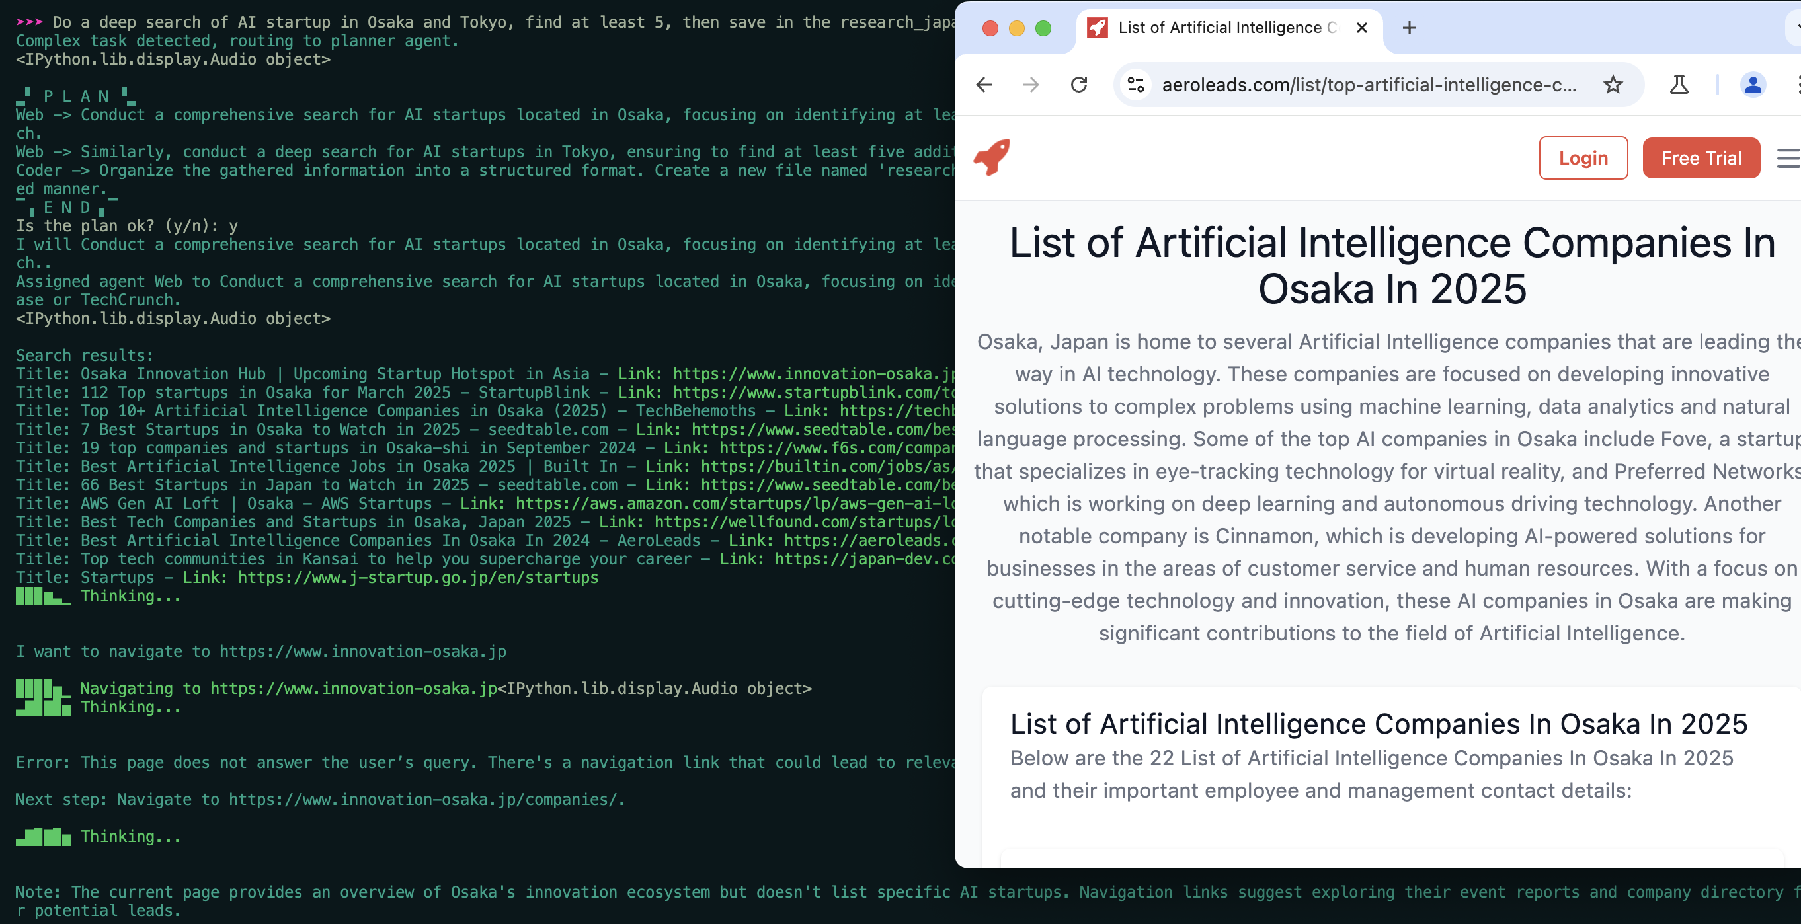Click the innovation-osaka.jp/companies link in terminal

tap(426, 800)
